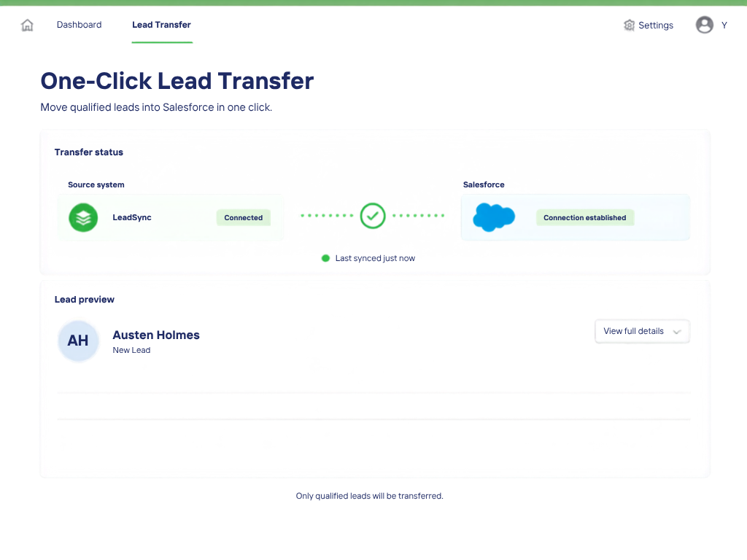This screenshot has height=560, width=747.
Task: Click the Settings gear icon
Action: pyautogui.click(x=630, y=26)
